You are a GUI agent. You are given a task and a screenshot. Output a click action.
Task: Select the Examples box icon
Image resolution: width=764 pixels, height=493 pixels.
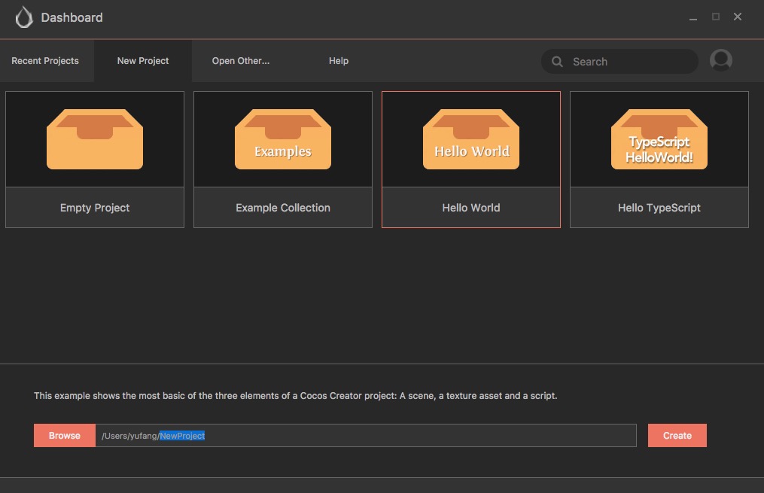coord(282,139)
